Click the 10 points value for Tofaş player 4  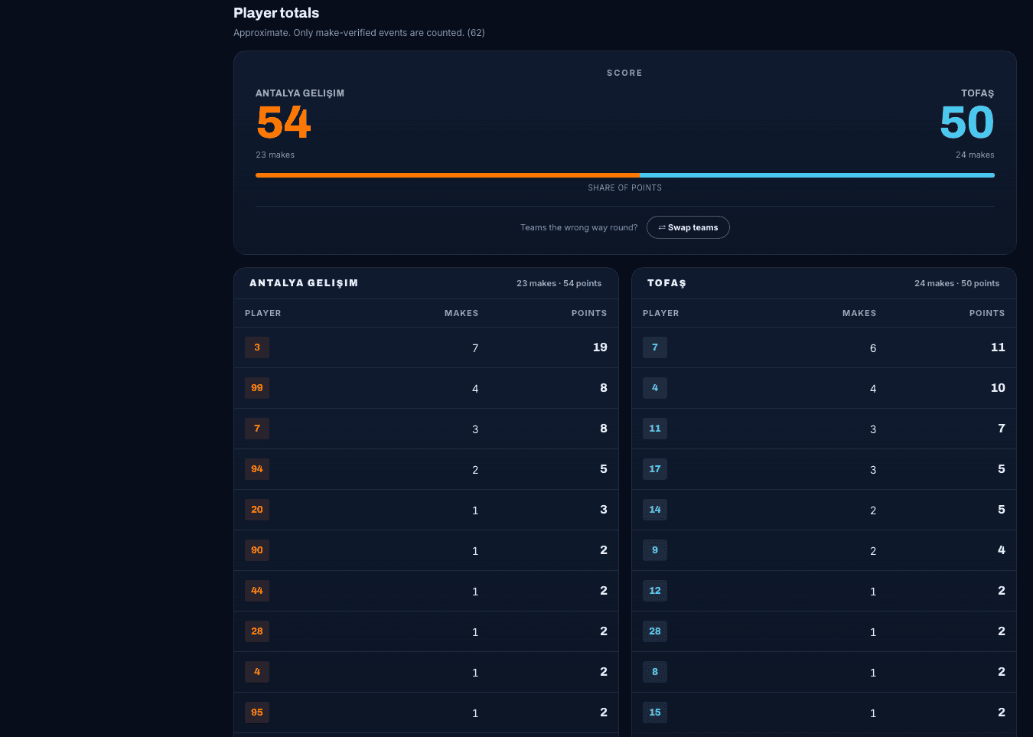pyautogui.click(x=998, y=388)
